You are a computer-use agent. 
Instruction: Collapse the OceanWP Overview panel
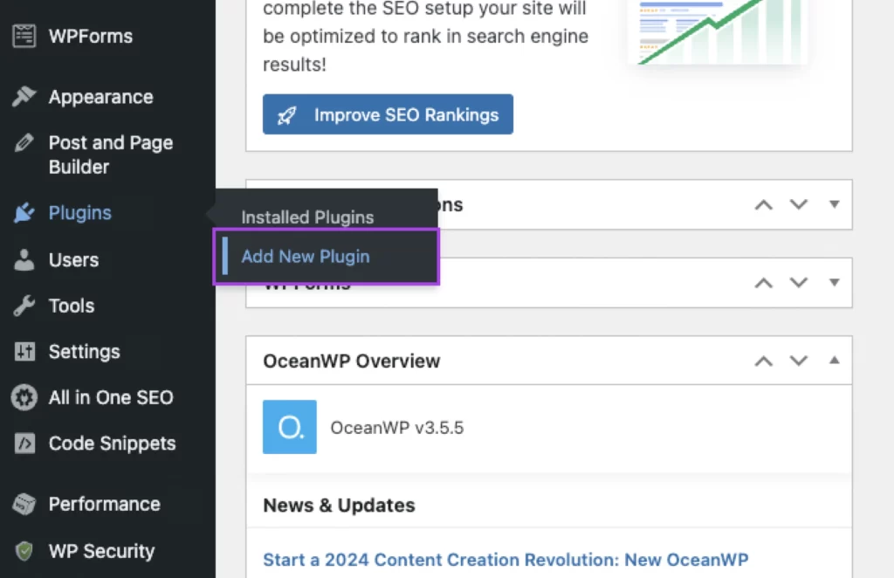click(x=834, y=361)
